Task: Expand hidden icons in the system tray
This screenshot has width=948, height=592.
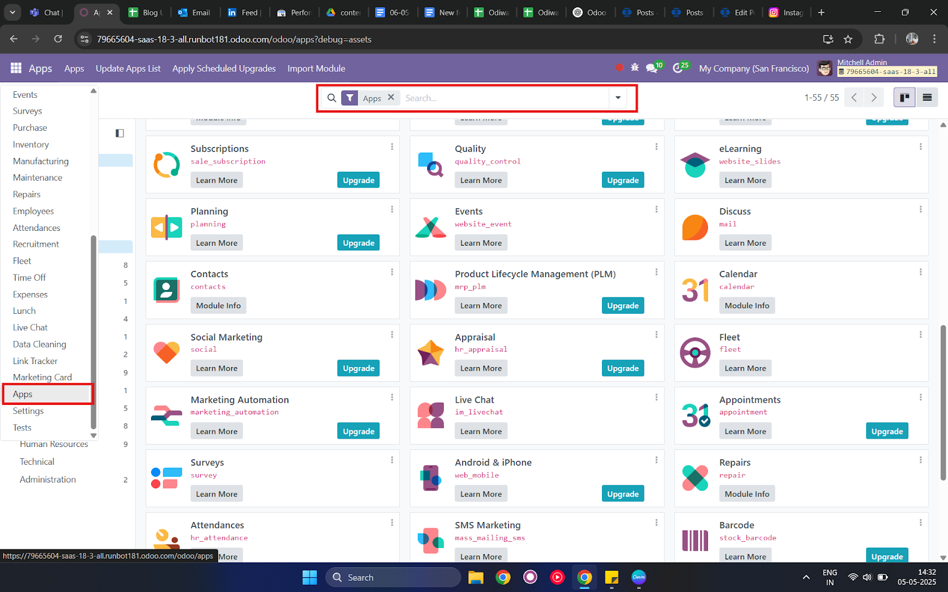Action: (x=806, y=577)
